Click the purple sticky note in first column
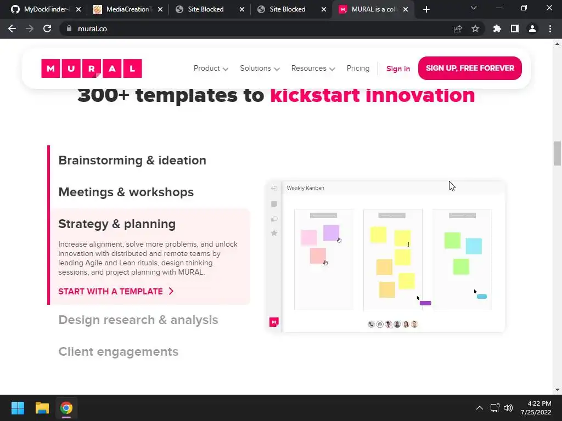Screen dimensions: 562x421 (x=331, y=233)
